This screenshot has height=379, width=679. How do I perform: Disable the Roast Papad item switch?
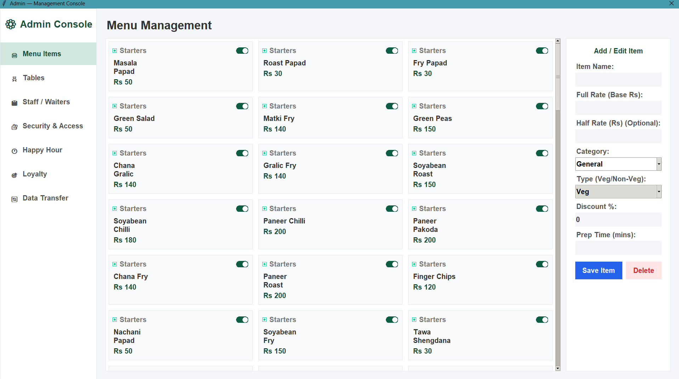click(392, 51)
